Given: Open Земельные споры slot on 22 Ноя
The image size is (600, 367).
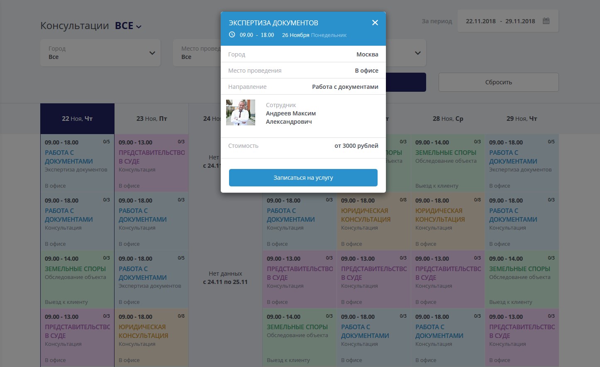Looking at the screenshot, I should click(x=77, y=279).
